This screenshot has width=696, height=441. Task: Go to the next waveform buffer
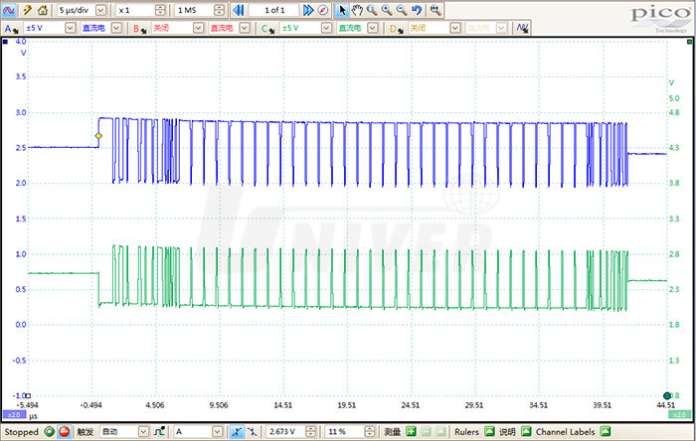tap(308, 9)
